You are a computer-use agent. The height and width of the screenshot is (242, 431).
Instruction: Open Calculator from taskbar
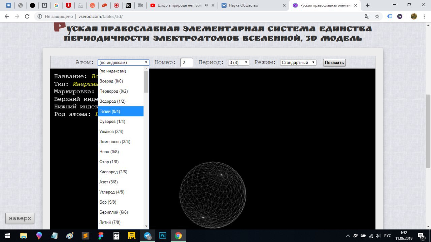pyautogui.click(x=116, y=235)
